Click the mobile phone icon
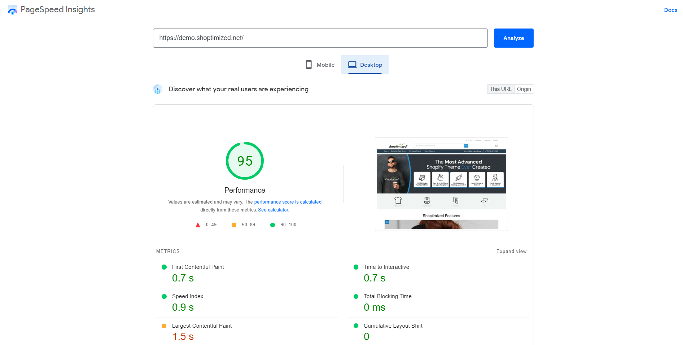The image size is (683, 345). [309, 65]
